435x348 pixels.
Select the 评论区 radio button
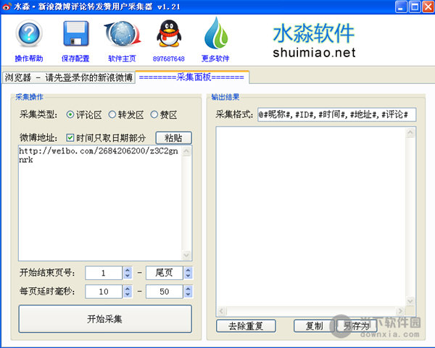(70, 114)
